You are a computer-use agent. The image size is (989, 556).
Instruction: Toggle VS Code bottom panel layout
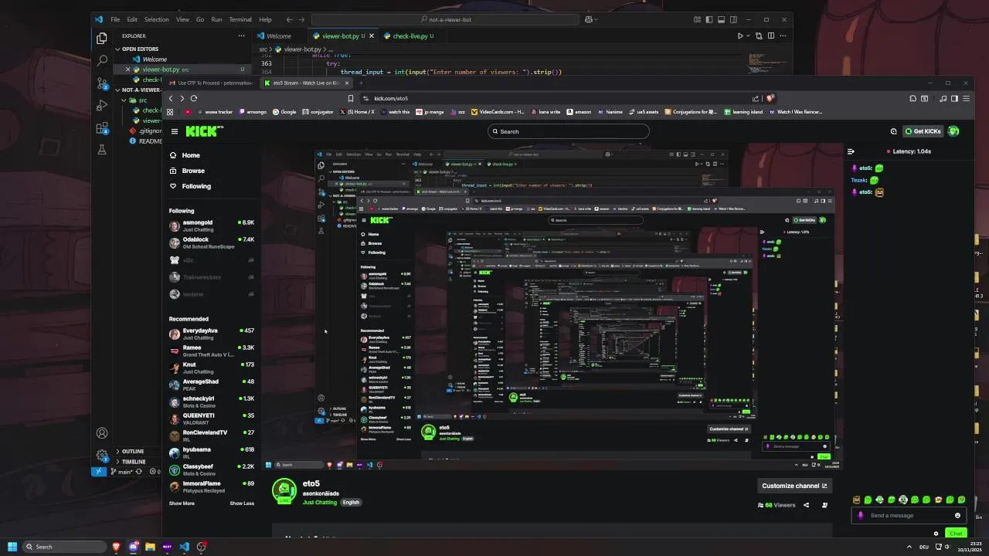pos(721,19)
